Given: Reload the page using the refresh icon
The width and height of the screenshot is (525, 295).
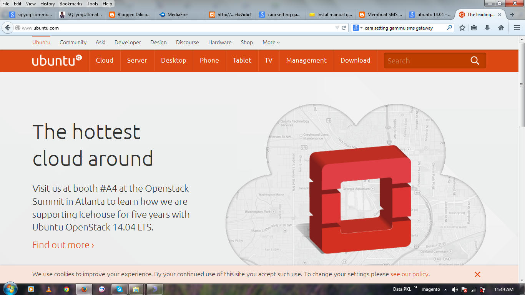Looking at the screenshot, I should tap(344, 28).
